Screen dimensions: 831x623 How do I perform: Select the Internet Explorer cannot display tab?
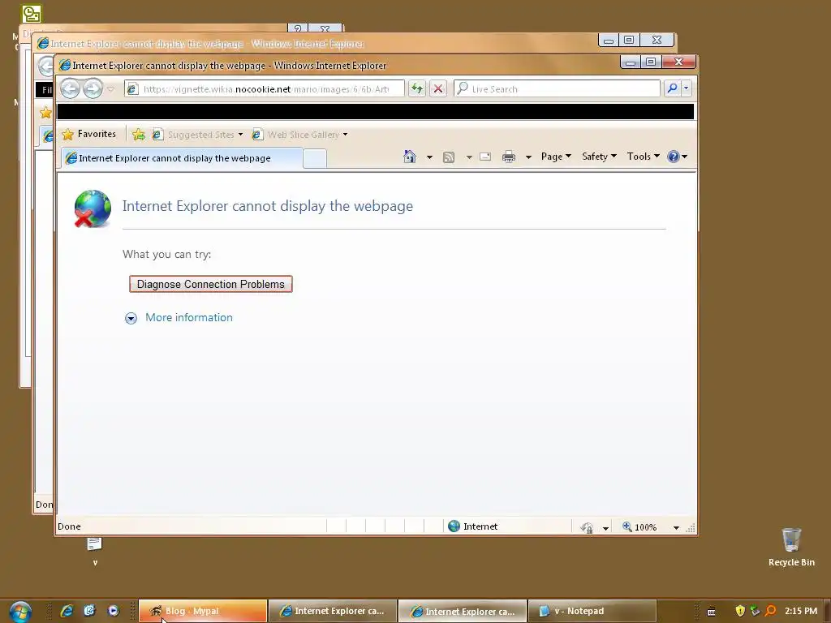[183, 158]
